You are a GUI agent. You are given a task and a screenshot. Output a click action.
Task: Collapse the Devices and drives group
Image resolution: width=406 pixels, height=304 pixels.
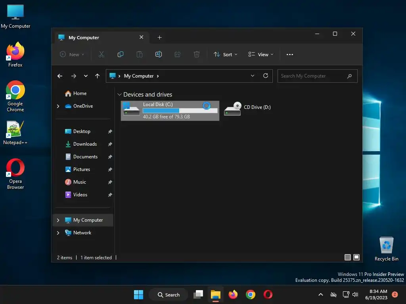point(119,95)
